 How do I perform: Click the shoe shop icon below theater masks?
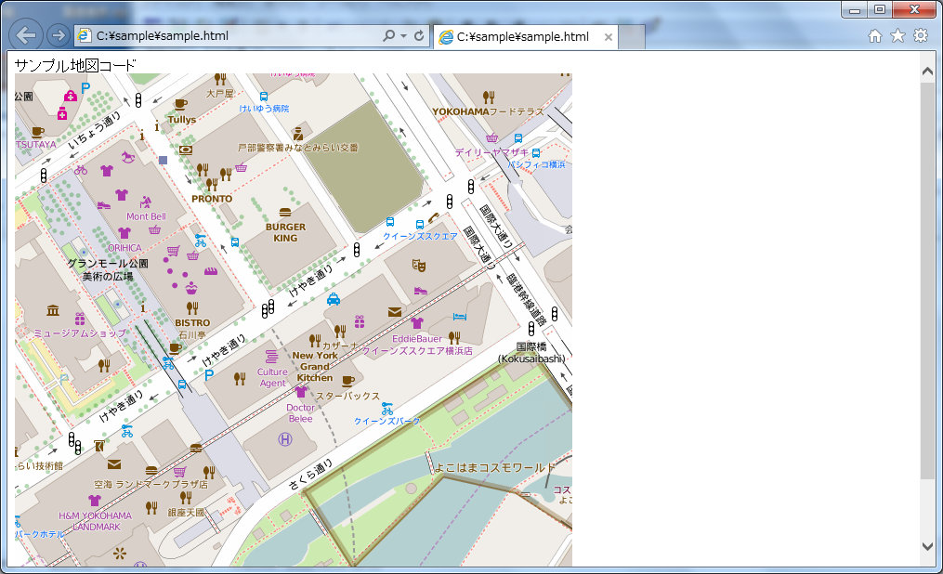pos(420,291)
